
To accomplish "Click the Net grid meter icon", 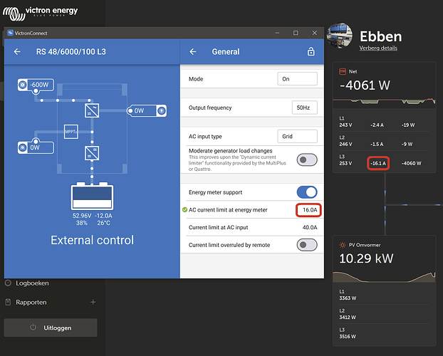I will [x=343, y=71].
